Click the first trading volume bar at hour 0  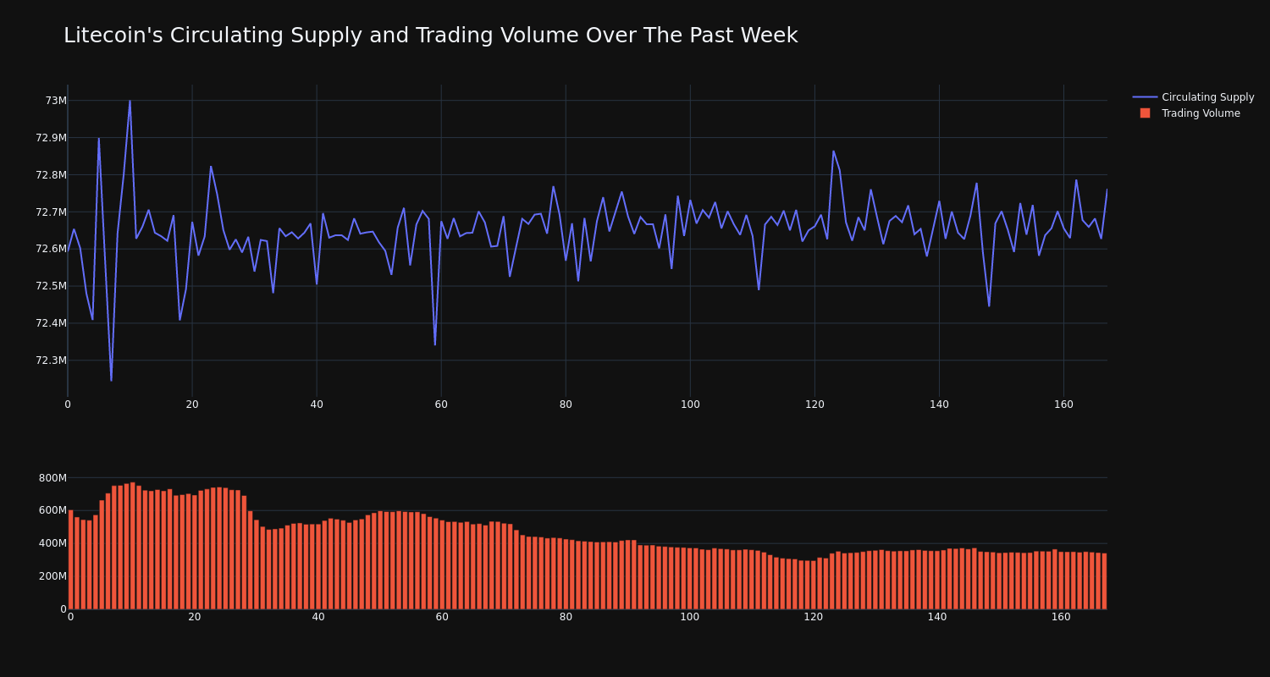point(70,559)
